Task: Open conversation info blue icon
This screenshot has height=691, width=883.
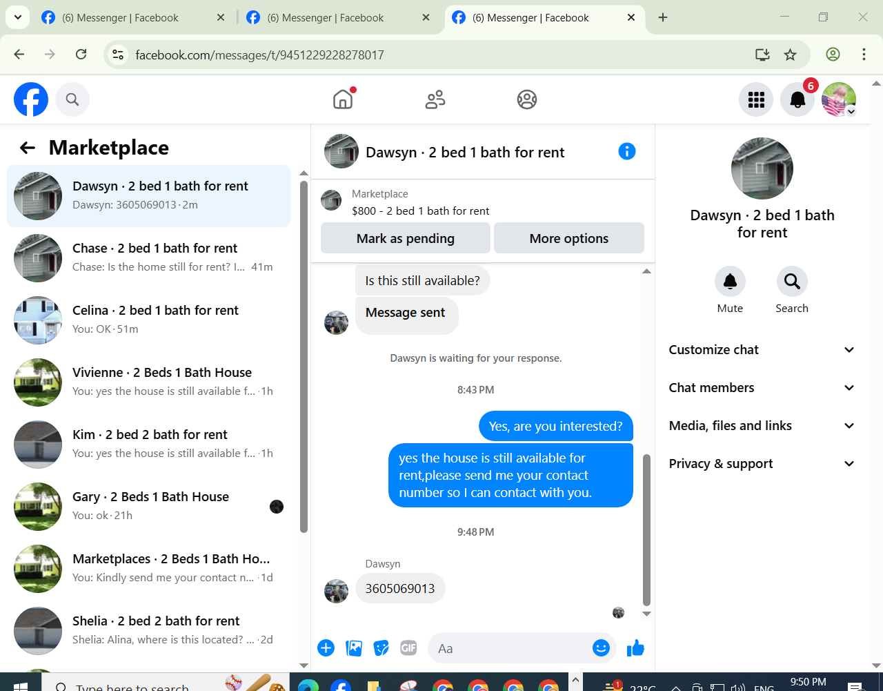Action: pos(627,151)
